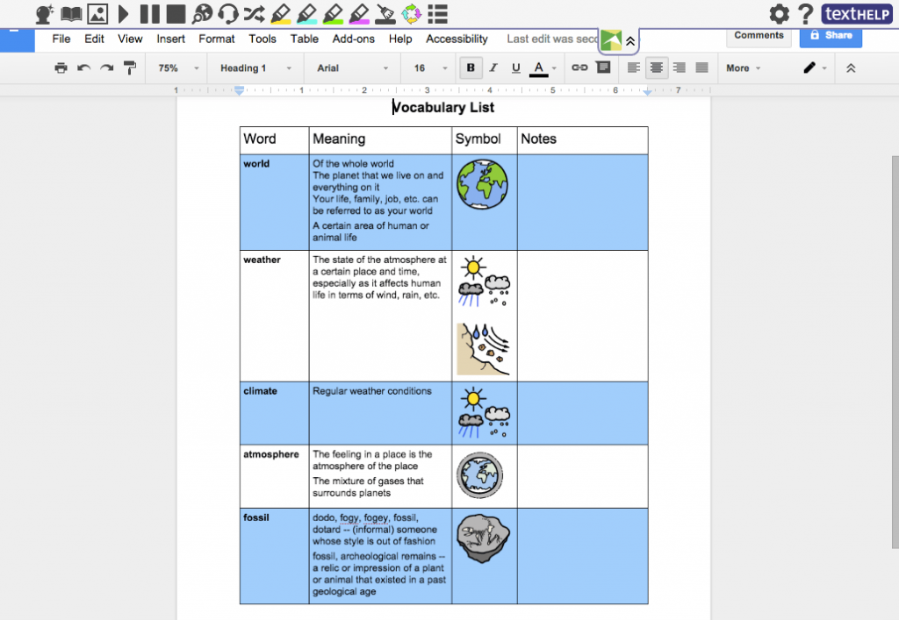Click the translator crossed-arrows icon

coord(254,14)
